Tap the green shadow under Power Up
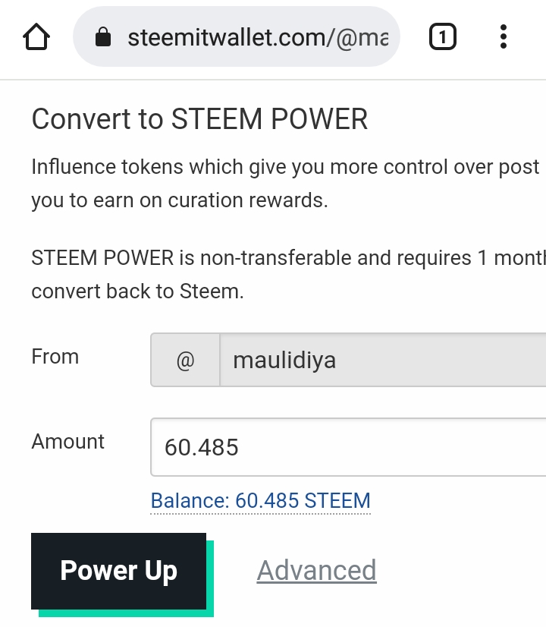 point(126,613)
